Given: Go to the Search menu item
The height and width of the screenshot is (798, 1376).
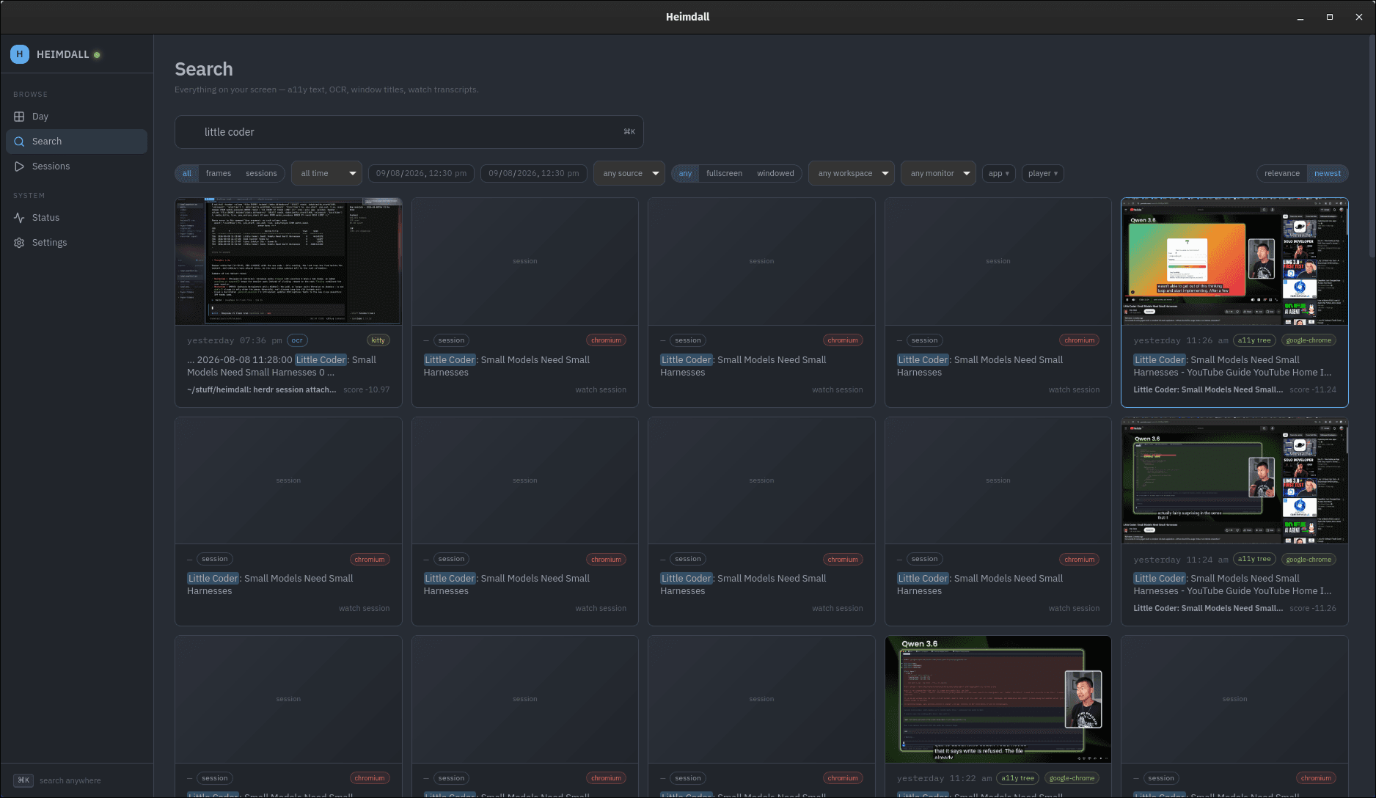Looking at the screenshot, I should click(77, 142).
